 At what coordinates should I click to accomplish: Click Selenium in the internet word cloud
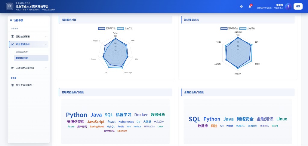122,131
